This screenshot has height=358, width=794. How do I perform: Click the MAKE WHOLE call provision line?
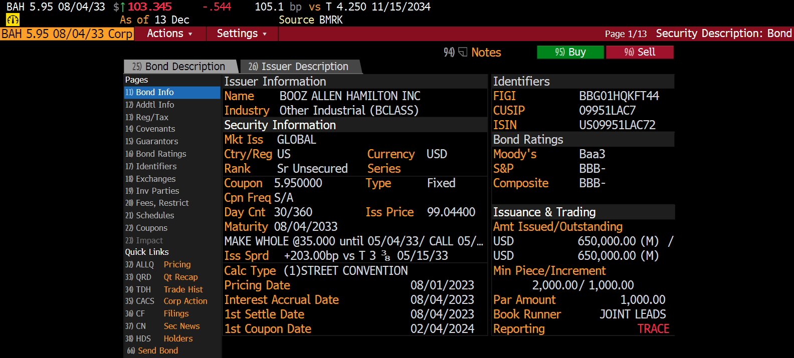point(354,241)
